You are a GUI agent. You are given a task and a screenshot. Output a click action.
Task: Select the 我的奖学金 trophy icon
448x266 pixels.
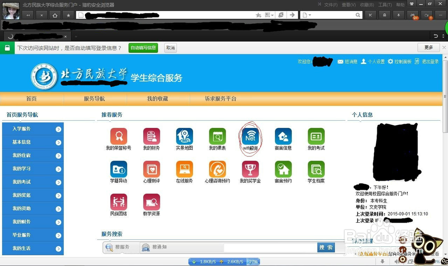250,170
